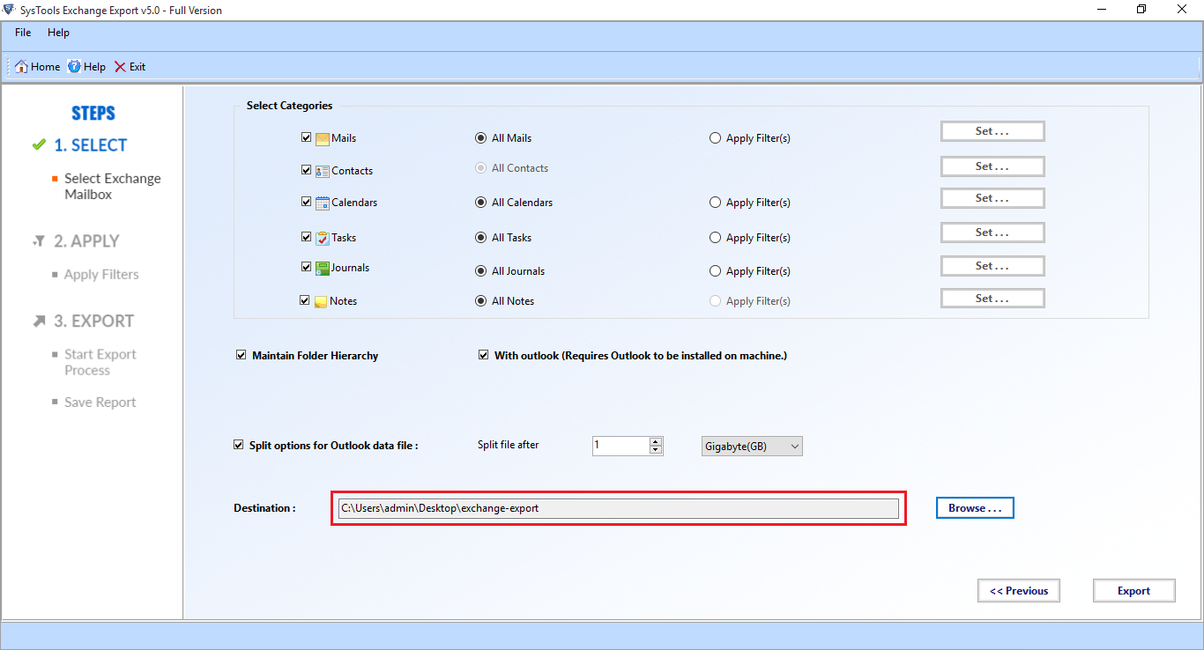
Task: Open Help from the toolbar icon
Action: click(x=74, y=67)
